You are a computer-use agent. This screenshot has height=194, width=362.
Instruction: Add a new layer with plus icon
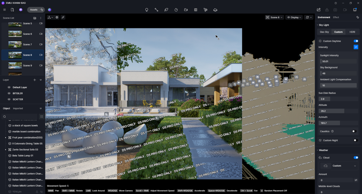(34, 80)
